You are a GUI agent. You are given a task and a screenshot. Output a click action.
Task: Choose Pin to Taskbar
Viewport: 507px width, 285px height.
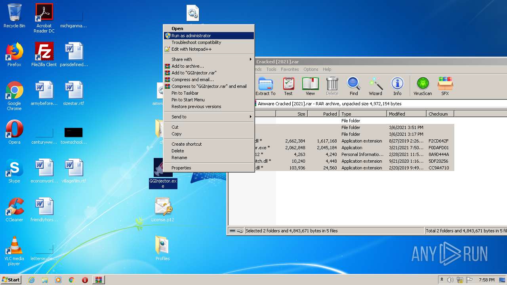pyautogui.click(x=209, y=93)
